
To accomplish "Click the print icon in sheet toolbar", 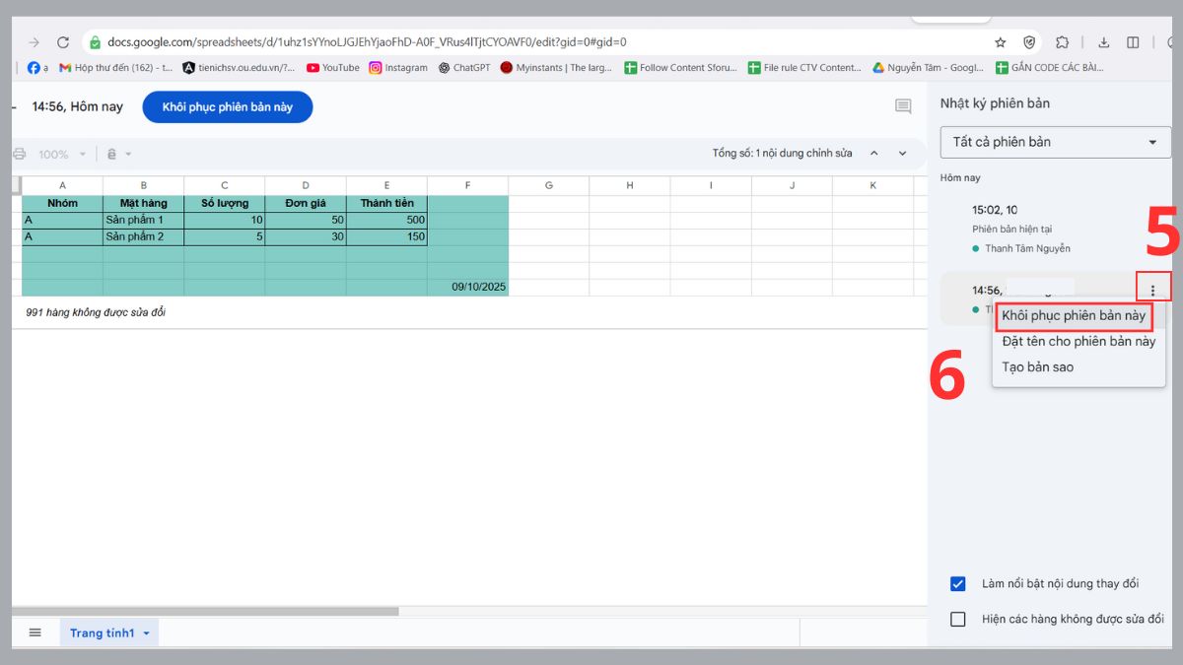I will coord(18,154).
